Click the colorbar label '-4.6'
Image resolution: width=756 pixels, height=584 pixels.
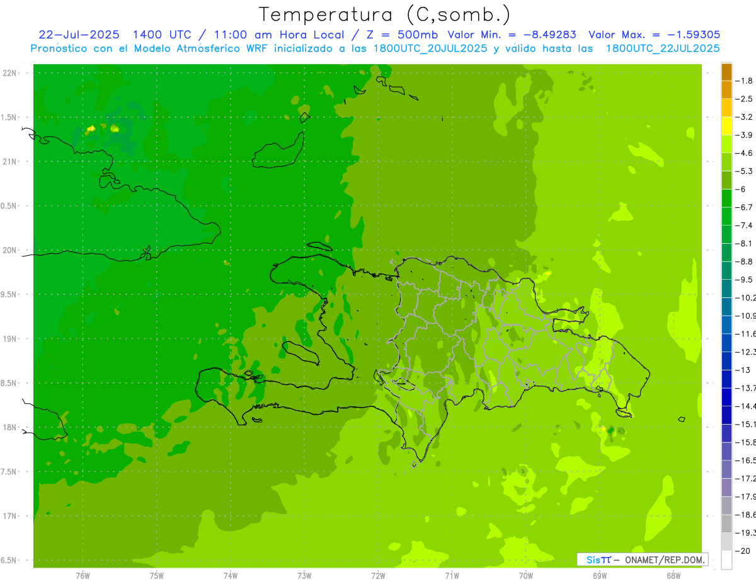coord(744,153)
